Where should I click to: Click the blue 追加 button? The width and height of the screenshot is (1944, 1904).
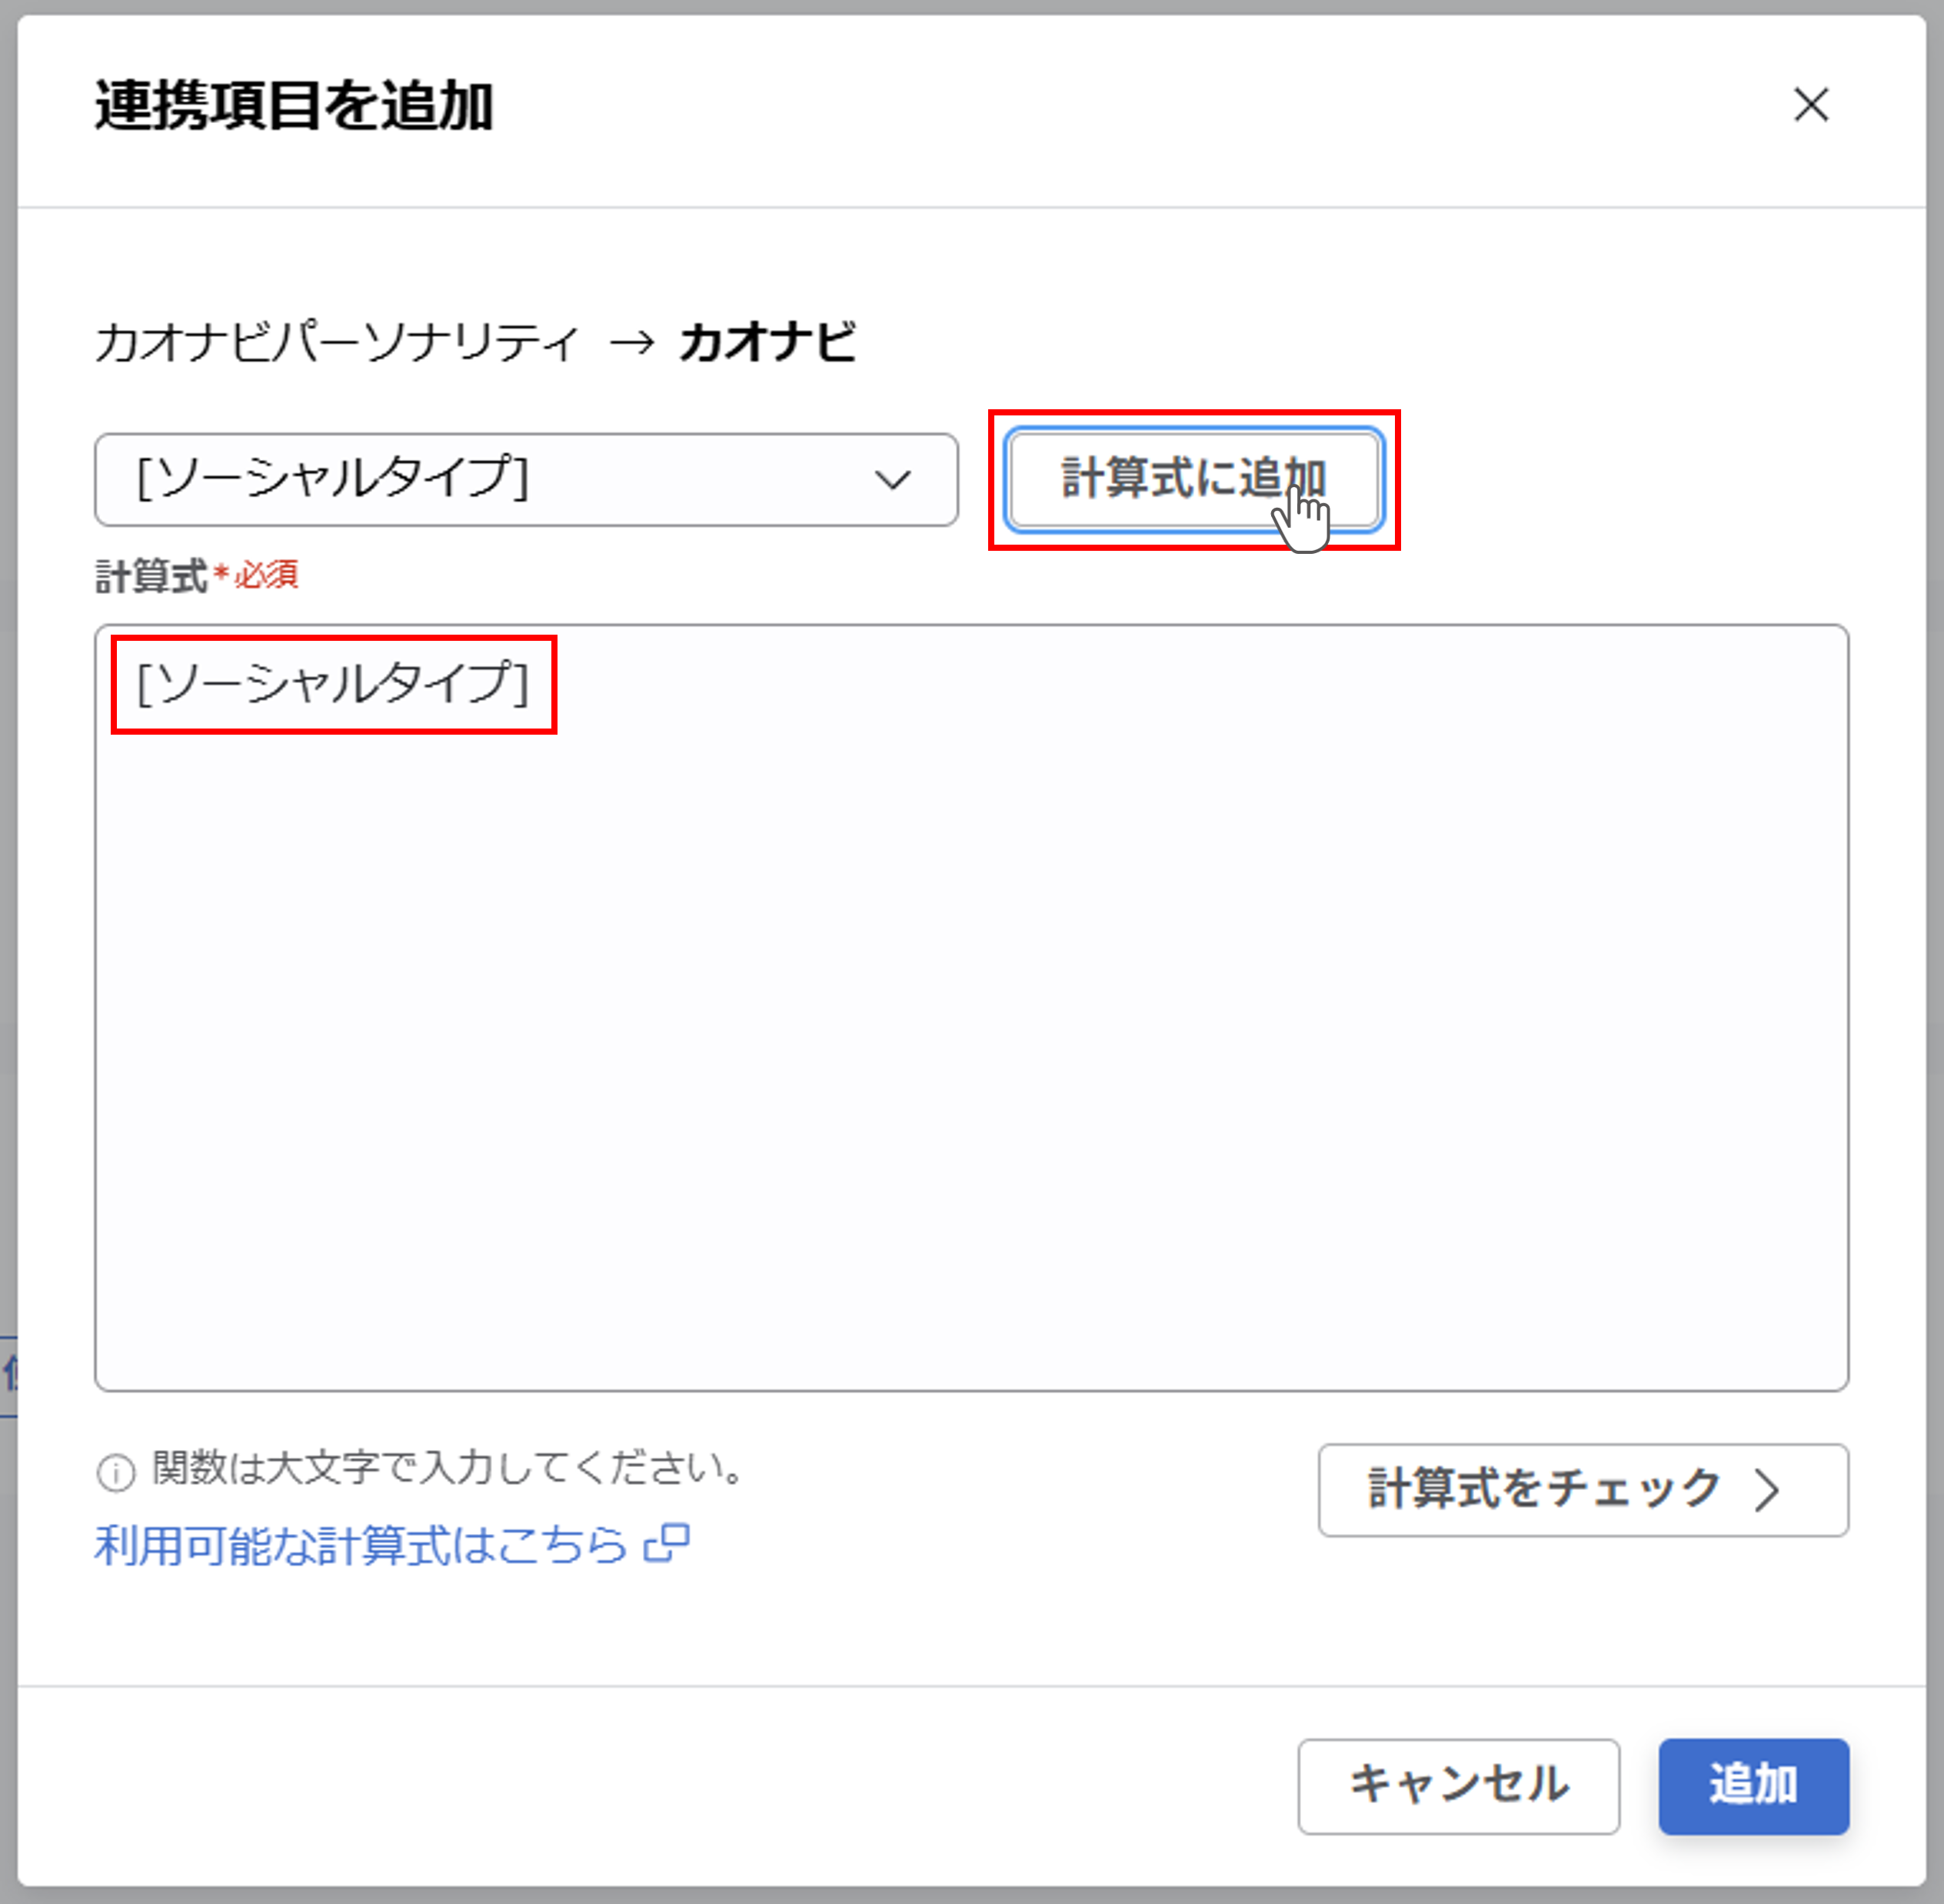[x=1753, y=1786]
